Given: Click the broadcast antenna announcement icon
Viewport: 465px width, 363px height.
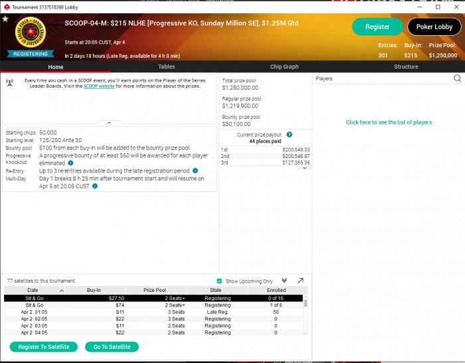Looking at the screenshot, I should click(x=10, y=83).
